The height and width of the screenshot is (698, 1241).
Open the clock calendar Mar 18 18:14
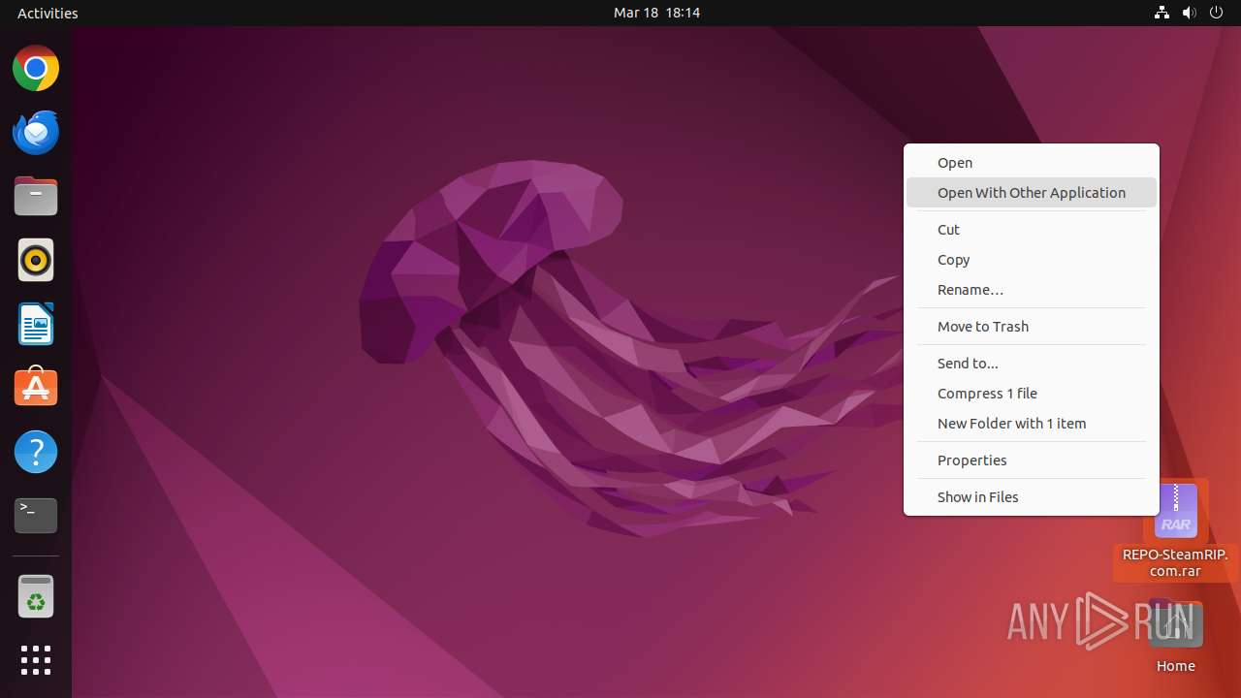point(656,13)
